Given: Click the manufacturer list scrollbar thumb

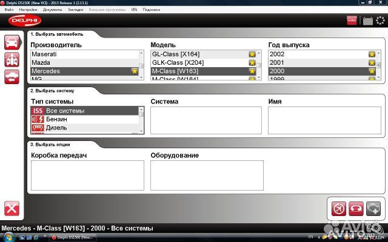Looking at the screenshot, I should coord(141,66).
